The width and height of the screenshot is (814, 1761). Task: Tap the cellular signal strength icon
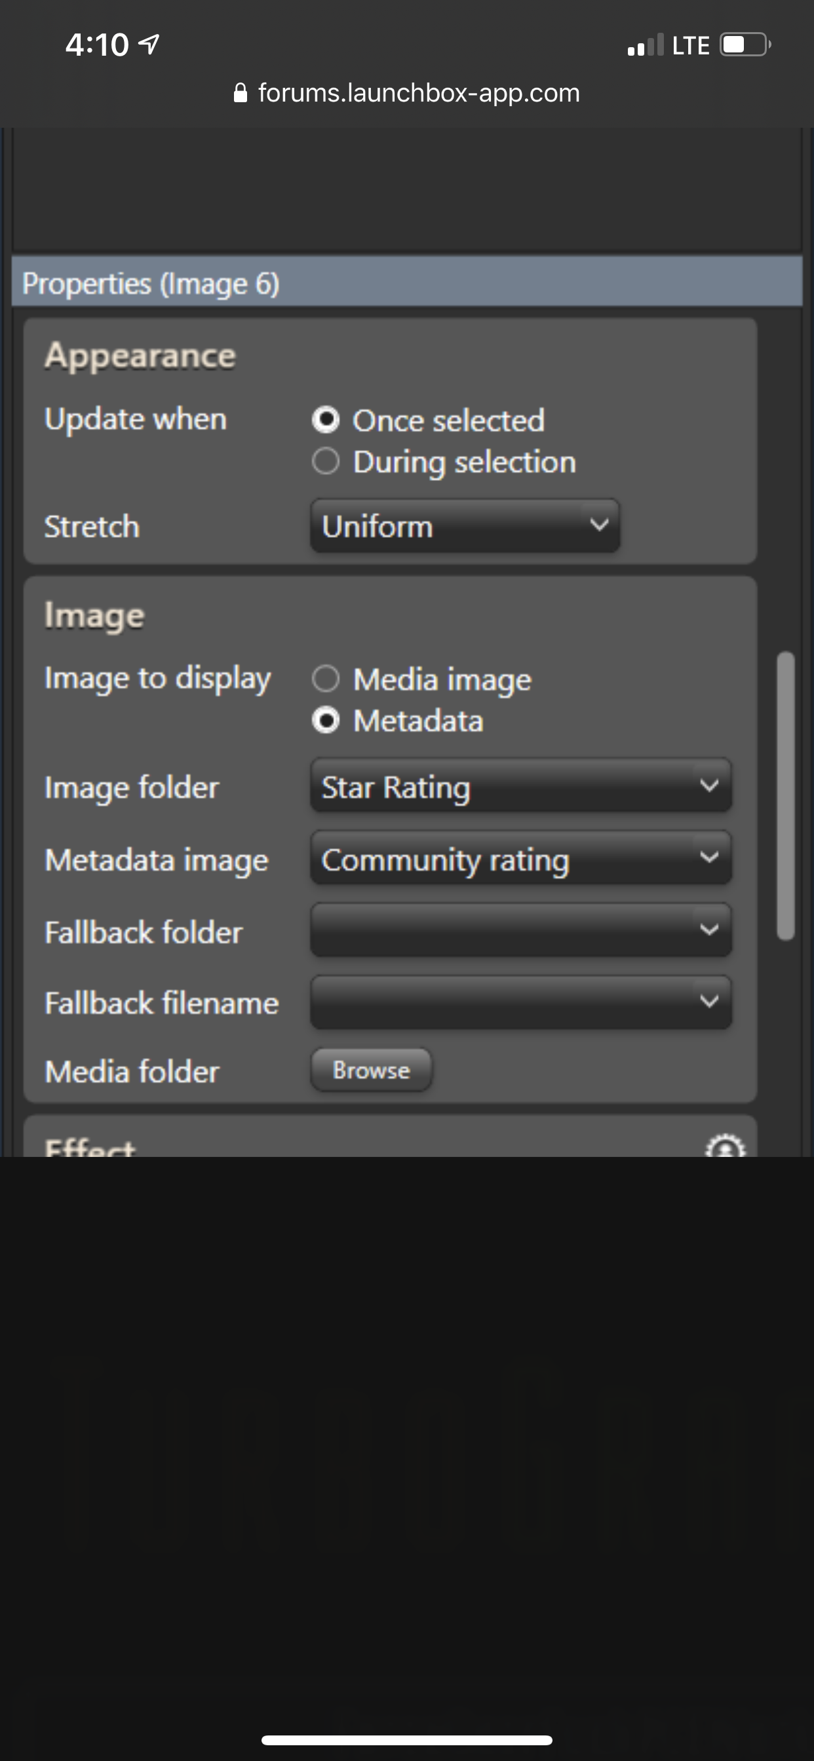[x=645, y=45]
